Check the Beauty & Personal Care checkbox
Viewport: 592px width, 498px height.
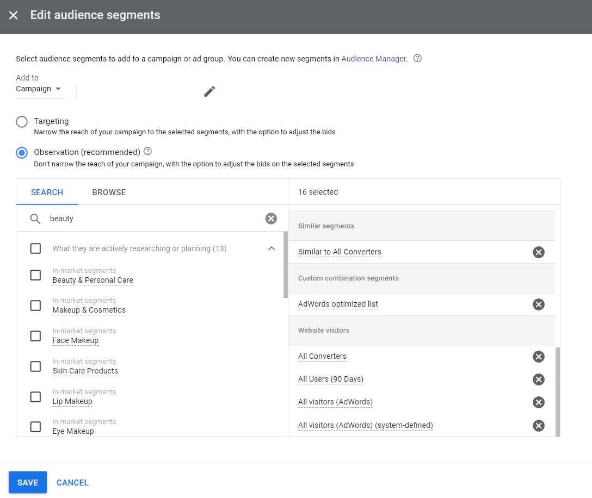[35, 275]
